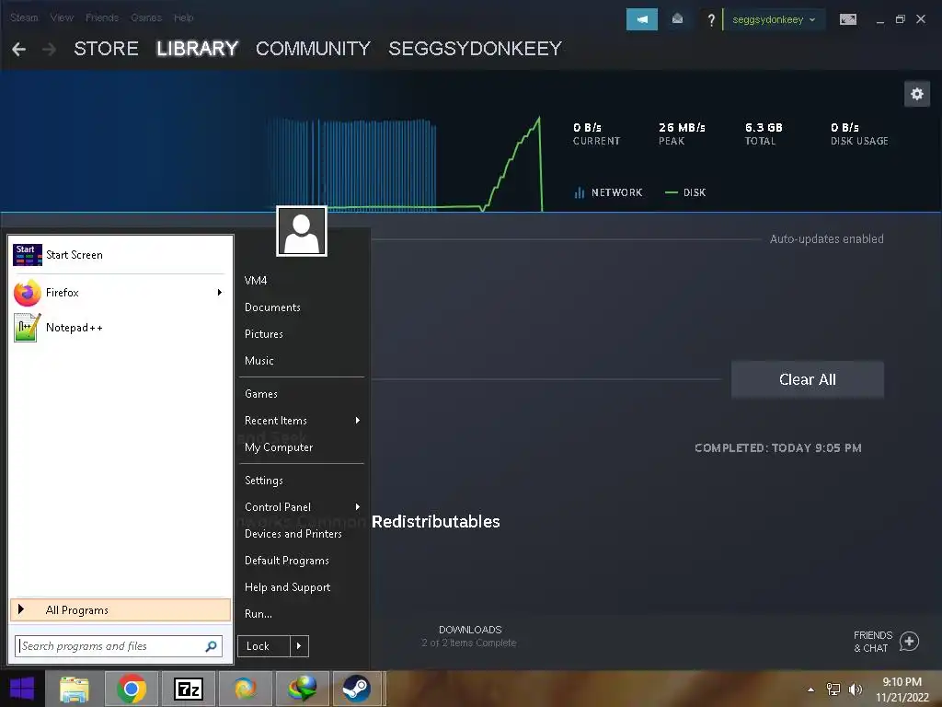
Task: Go to the STORE tab
Action: pyautogui.click(x=107, y=49)
